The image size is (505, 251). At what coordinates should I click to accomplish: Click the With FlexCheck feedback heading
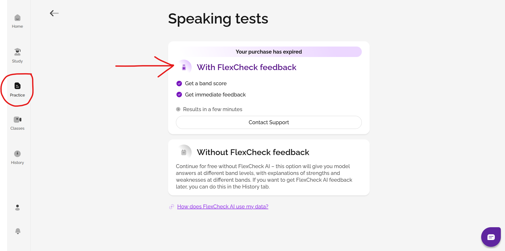pyautogui.click(x=246, y=67)
